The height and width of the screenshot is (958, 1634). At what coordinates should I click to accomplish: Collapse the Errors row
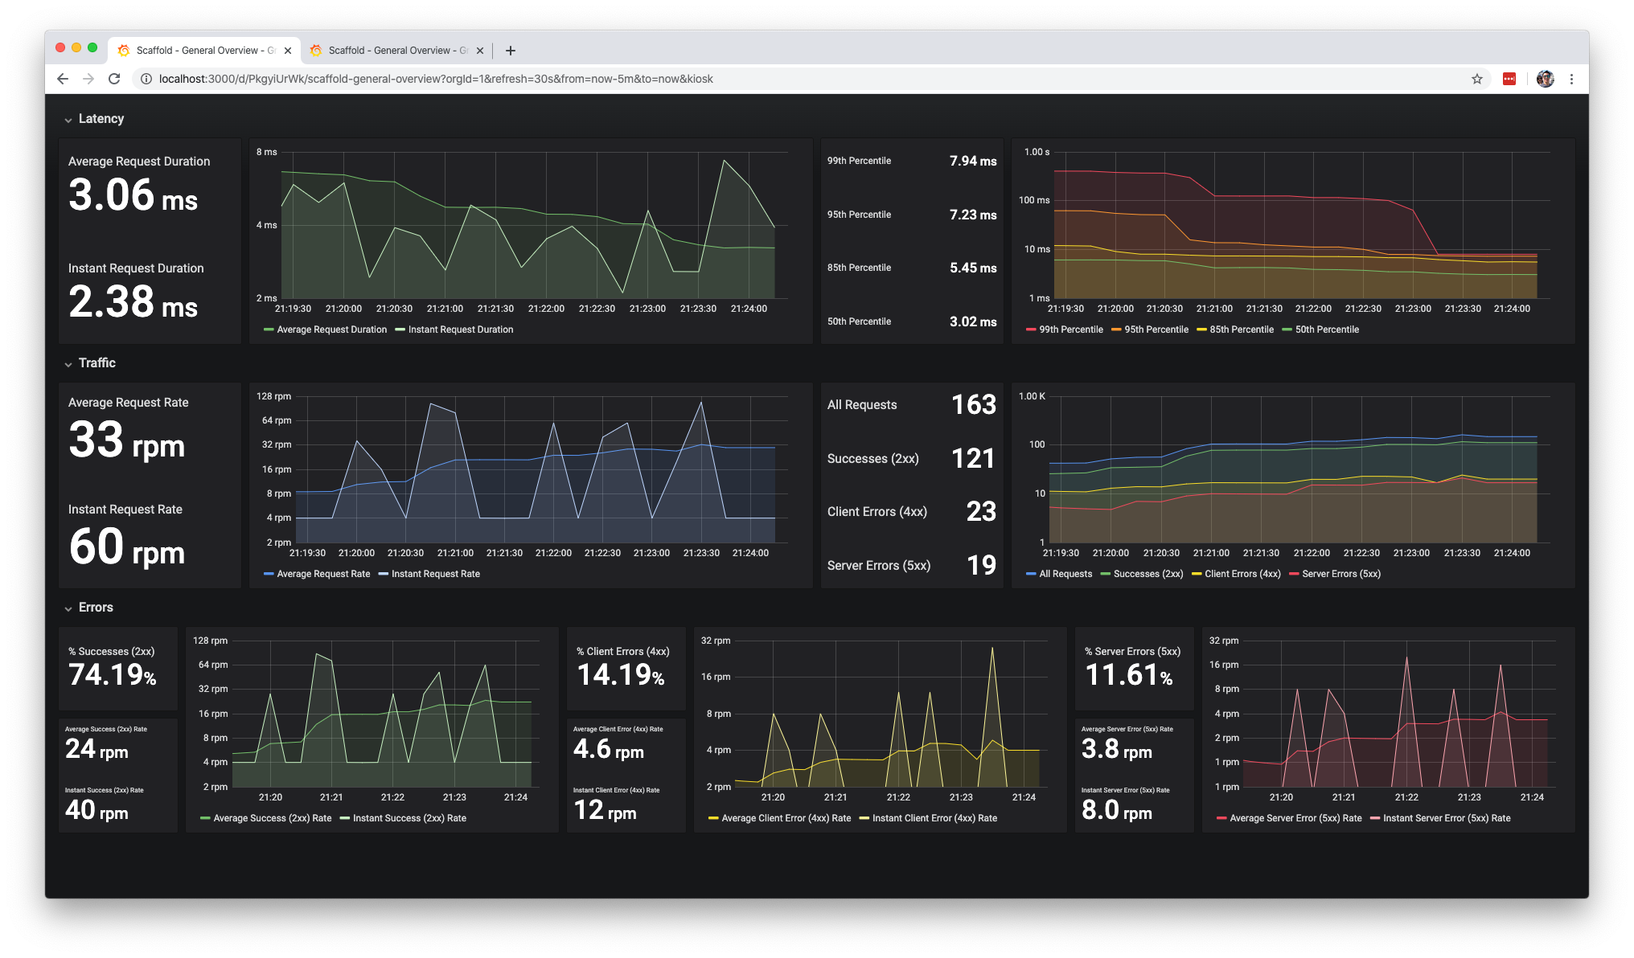pyautogui.click(x=95, y=608)
